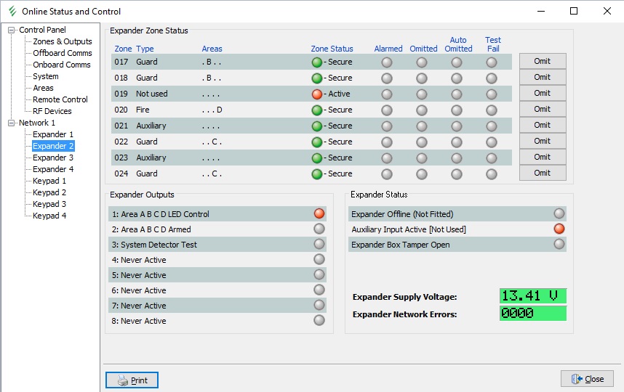Click the Close button at bottom right

click(587, 379)
